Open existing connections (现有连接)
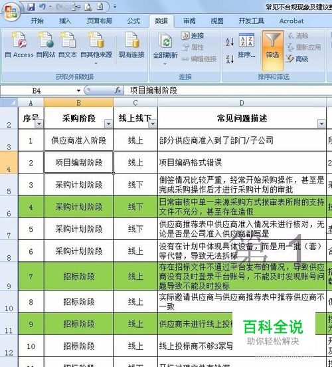Viewport: 332px width, 367px height. [131, 45]
